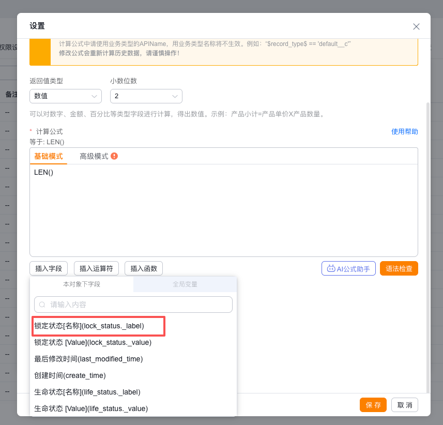Switch to the 基础模式 tab

(x=48, y=156)
